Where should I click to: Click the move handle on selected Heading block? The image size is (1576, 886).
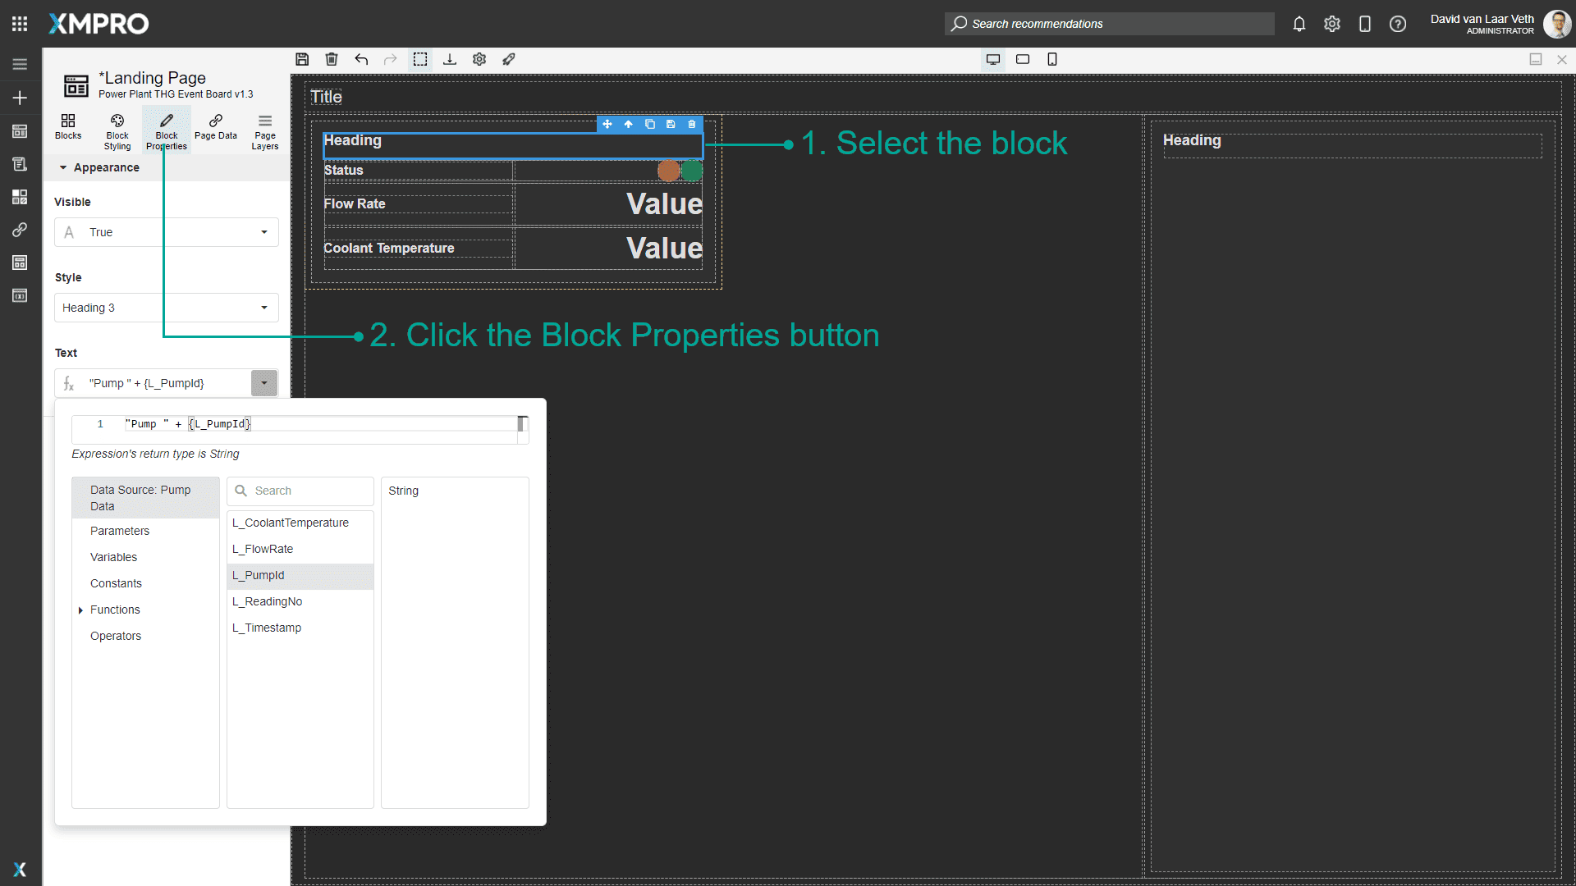coord(607,124)
